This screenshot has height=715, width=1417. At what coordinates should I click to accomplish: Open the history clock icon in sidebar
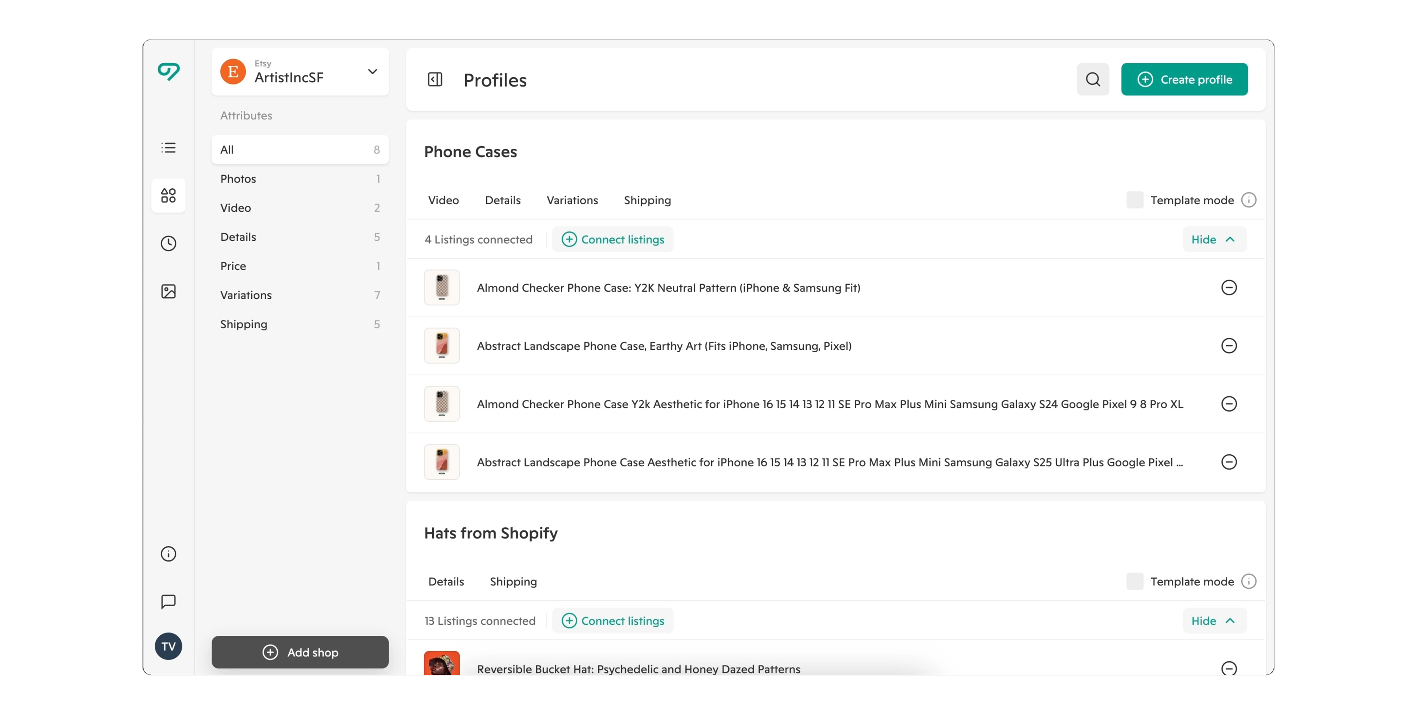coord(168,244)
